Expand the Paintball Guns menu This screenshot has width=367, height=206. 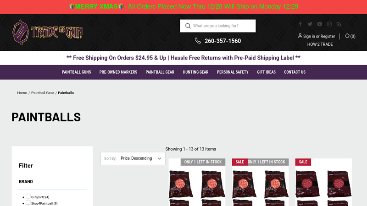coord(76,72)
